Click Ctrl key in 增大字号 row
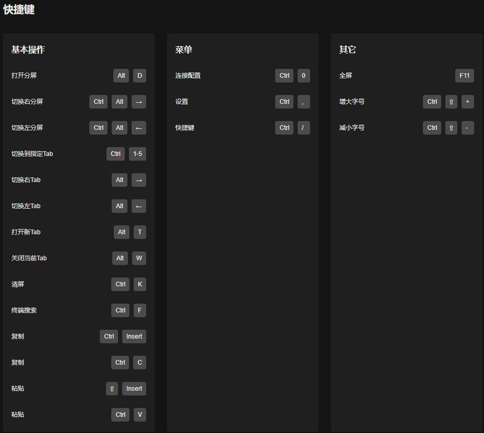This screenshot has width=484, height=433. coord(432,102)
